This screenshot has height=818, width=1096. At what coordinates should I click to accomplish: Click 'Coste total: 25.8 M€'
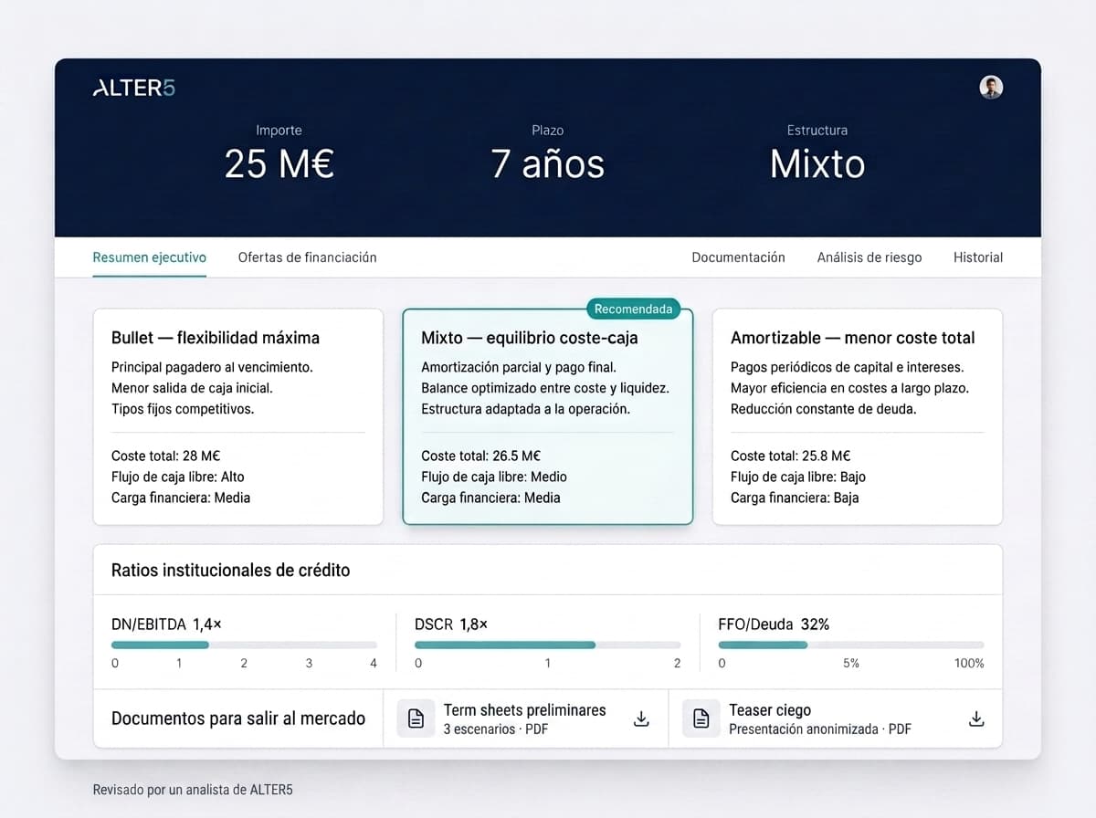[790, 456]
